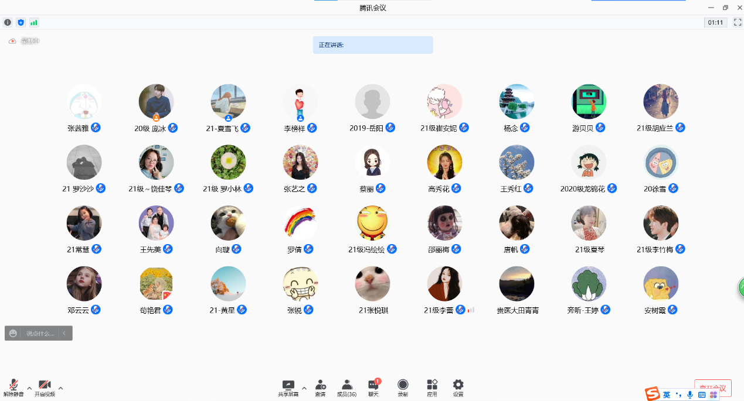Click 李榜样's participant avatar
The width and height of the screenshot is (744, 401).
click(300, 102)
